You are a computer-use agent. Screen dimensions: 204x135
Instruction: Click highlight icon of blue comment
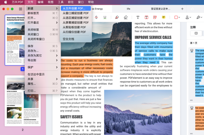tap(192, 51)
